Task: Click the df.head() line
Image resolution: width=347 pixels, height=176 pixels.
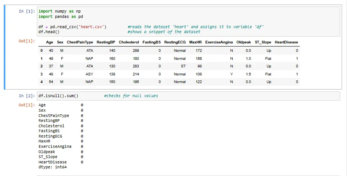Action: click(49, 32)
